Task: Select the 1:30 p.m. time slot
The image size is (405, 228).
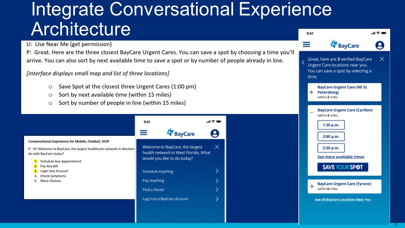Action: click(x=331, y=125)
